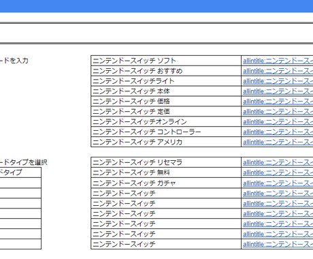The width and height of the screenshot is (313, 259).
Task: Select the cell ニンテンドースイッチ リセマラ
Action: click(166, 162)
